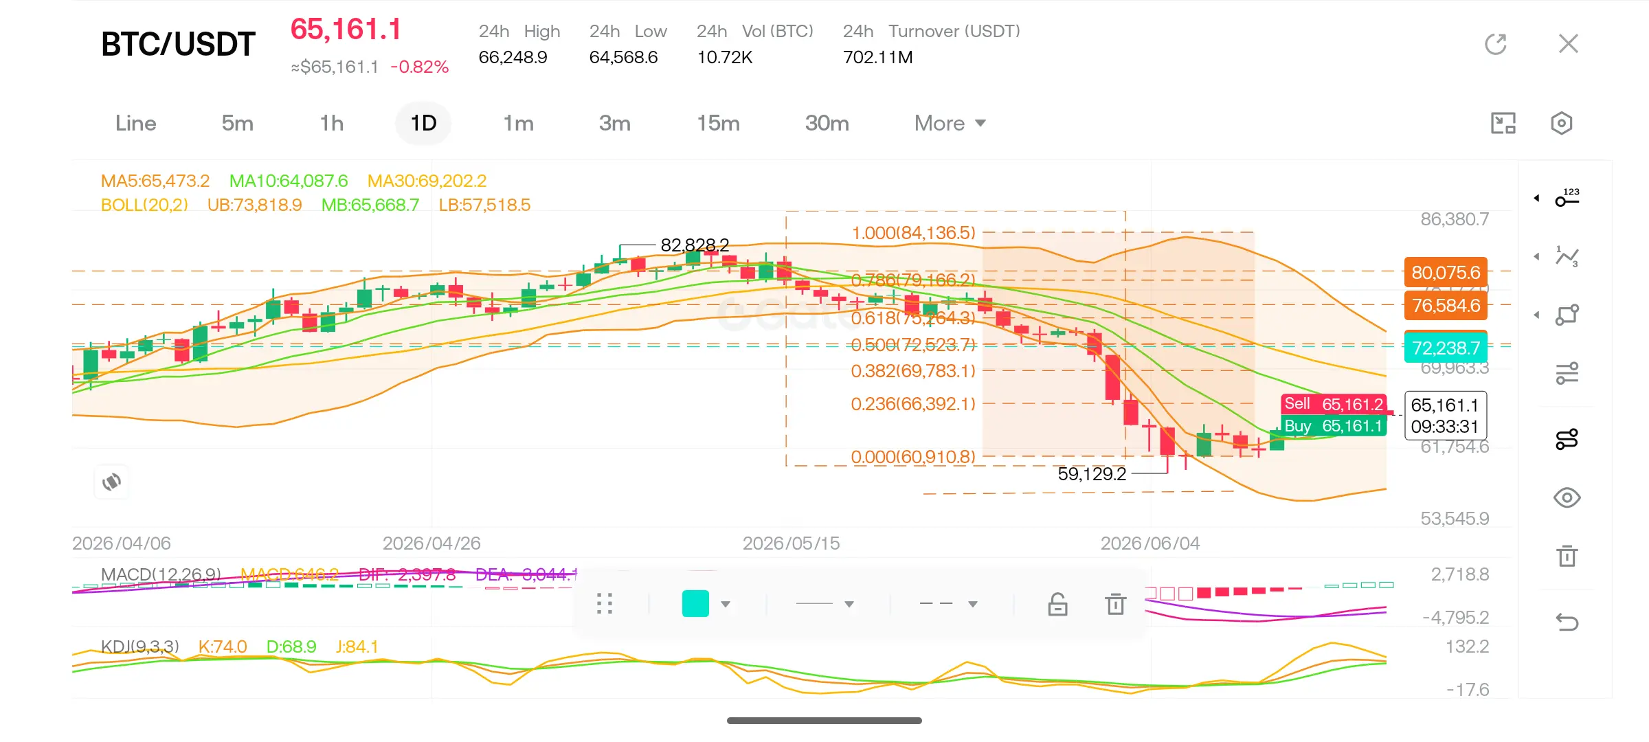Delete selected drawing via floating toolbar trash

point(1116,604)
